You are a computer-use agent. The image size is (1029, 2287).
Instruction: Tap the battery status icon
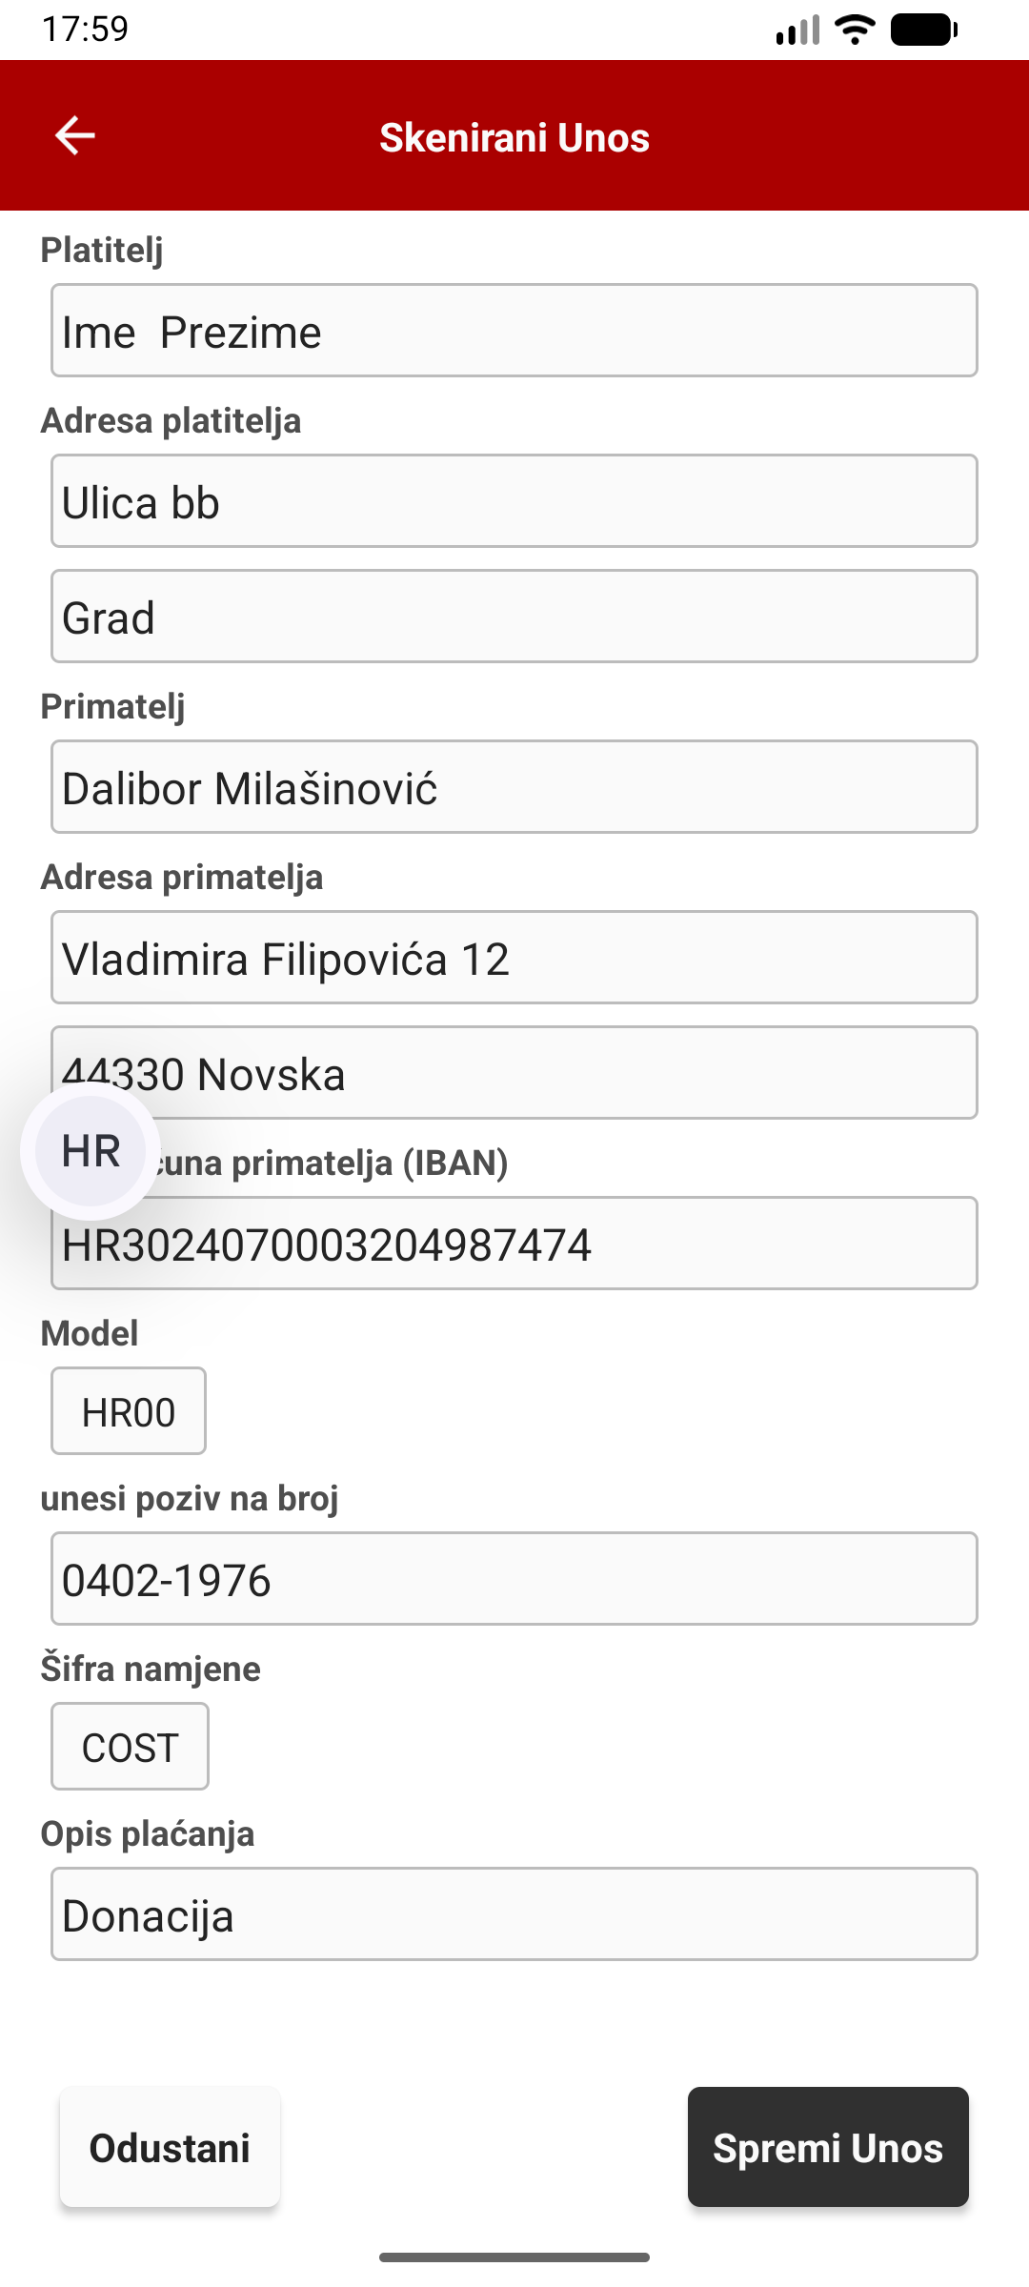922,30
